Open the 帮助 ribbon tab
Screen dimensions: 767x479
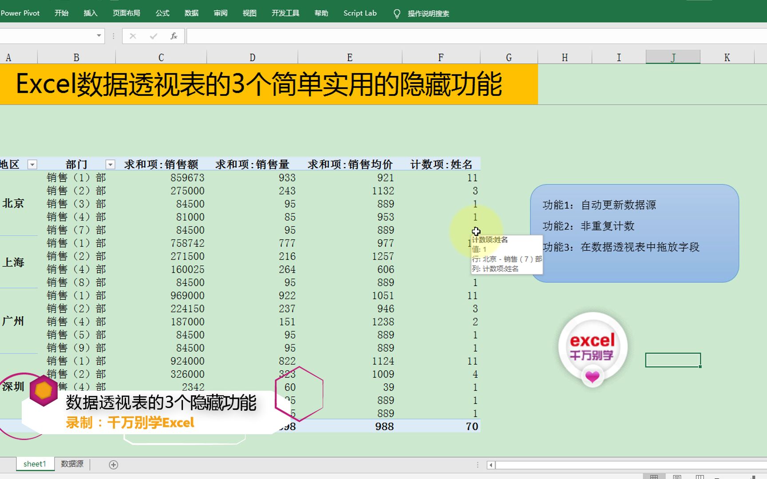[x=321, y=13]
